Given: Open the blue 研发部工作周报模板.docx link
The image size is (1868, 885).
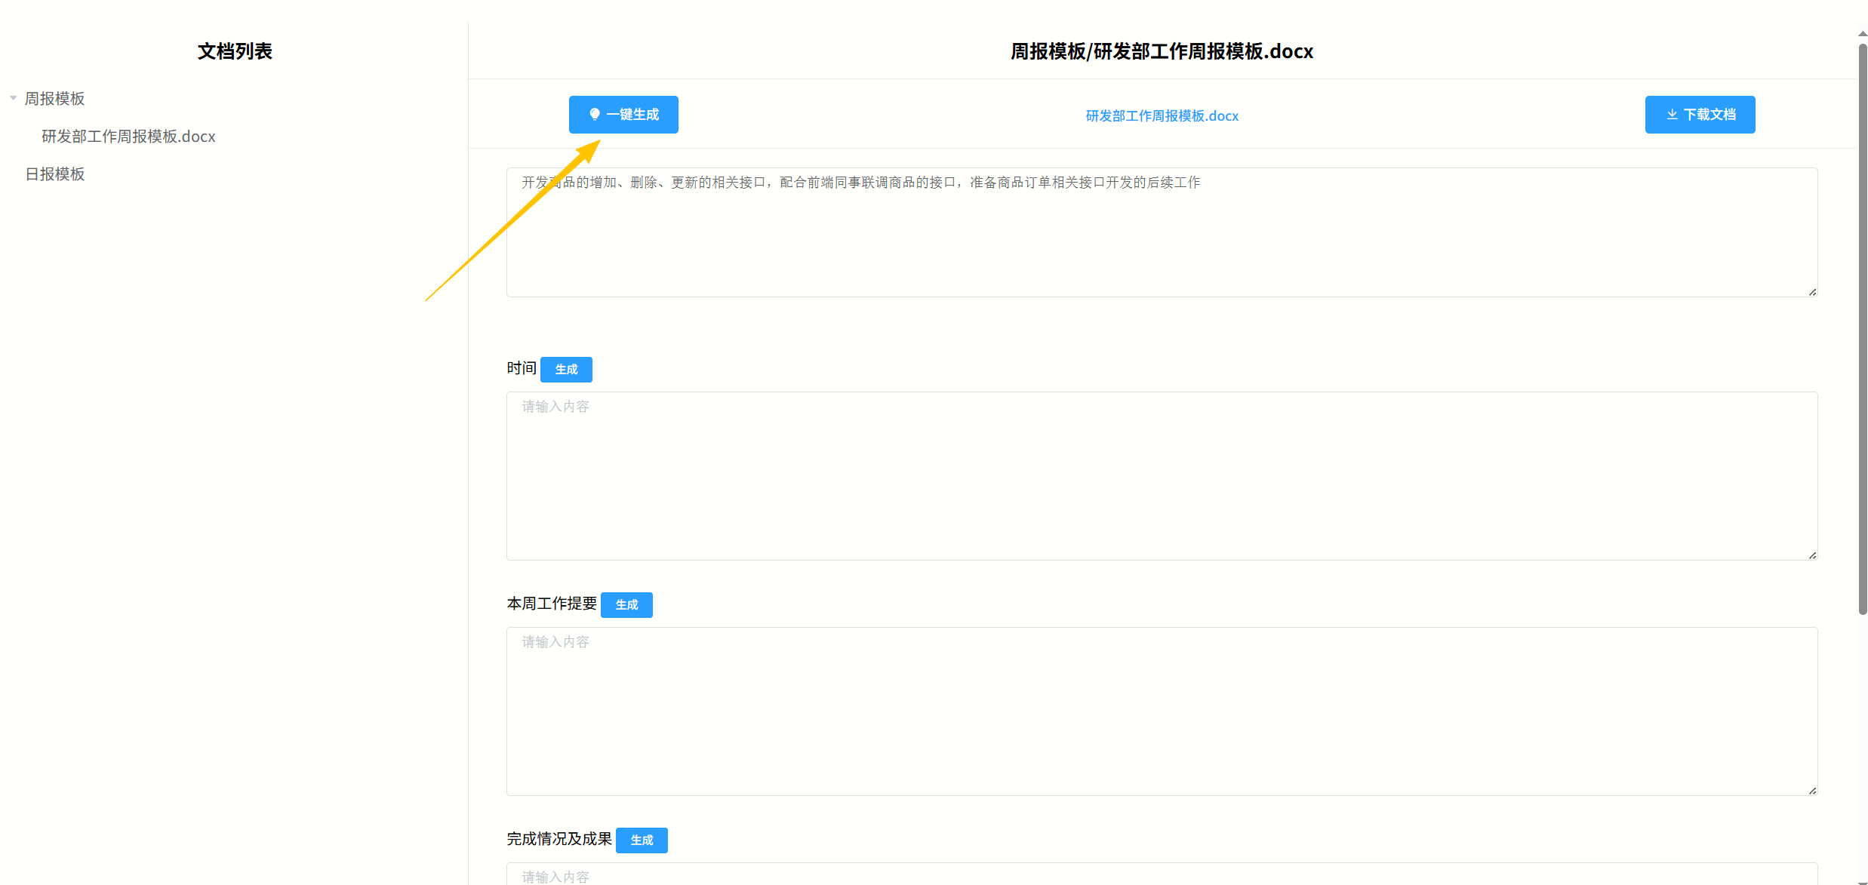Looking at the screenshot, I should click(1162, 115).
